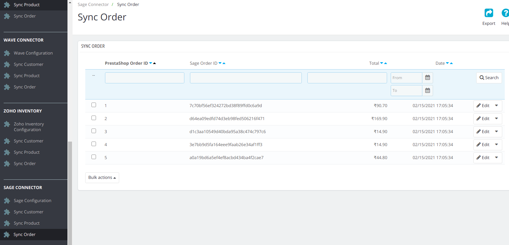
Task: Open the From date calendar icon
Action: (427, 78)
